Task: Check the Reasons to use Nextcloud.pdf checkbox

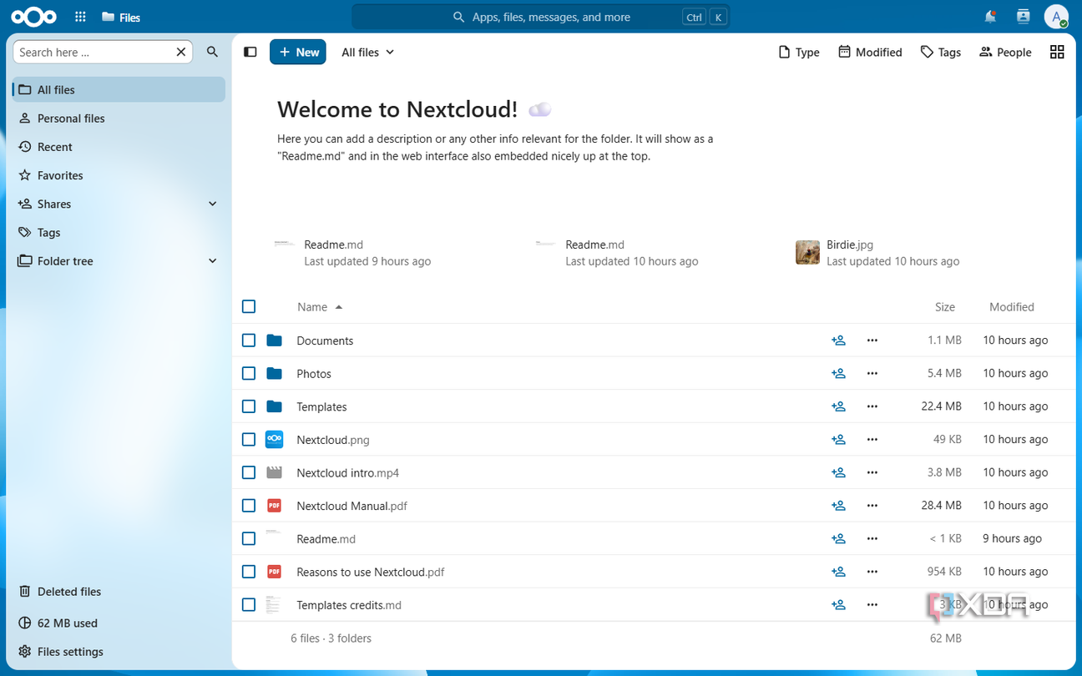Action: coord(249,572)
